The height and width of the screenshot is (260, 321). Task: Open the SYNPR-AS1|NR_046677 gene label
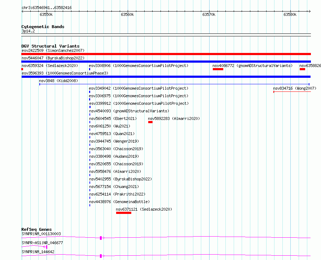pyautogui.click(x=42, y=243)
